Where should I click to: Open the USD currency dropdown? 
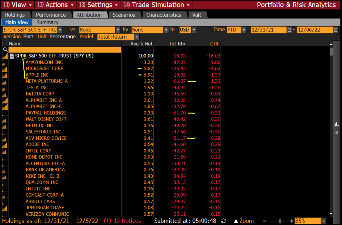[x=194, y=30]
